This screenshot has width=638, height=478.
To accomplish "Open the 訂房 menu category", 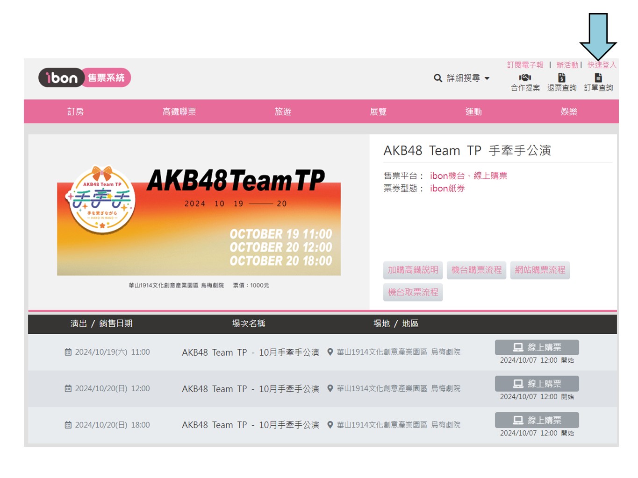I will pyautogui.click(x=76, y=112).
